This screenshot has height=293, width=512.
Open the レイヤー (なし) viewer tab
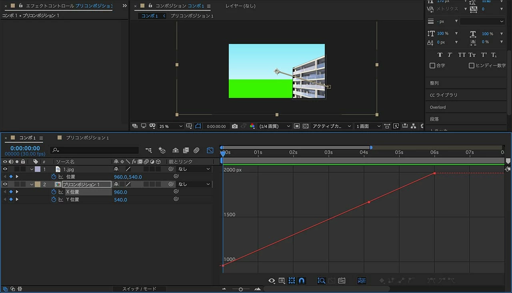(240, 6)
